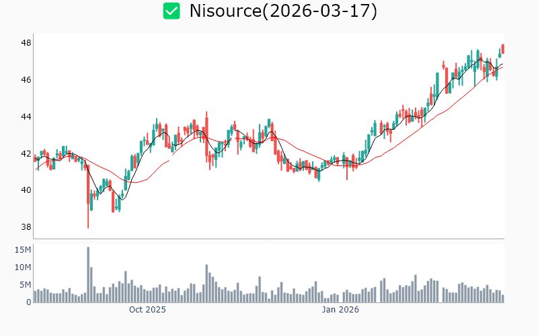The image size is (538, 336).
Task: Click the Nisource(2026-03-17) chart title
Action: 283,11
